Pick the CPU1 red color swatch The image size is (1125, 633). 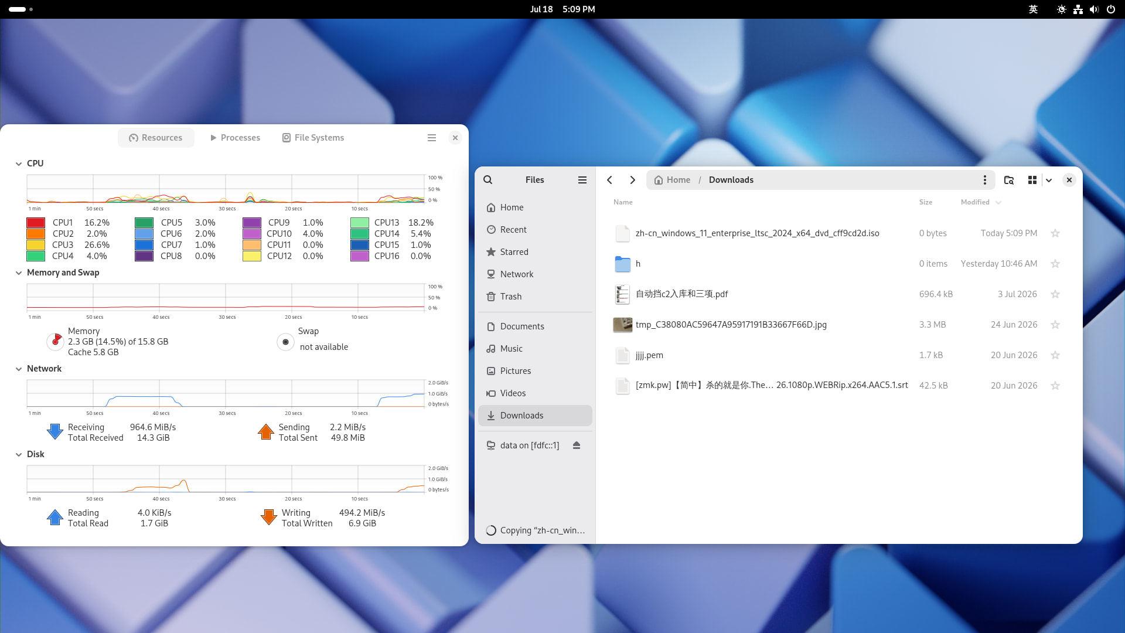[x=36, y=223]
